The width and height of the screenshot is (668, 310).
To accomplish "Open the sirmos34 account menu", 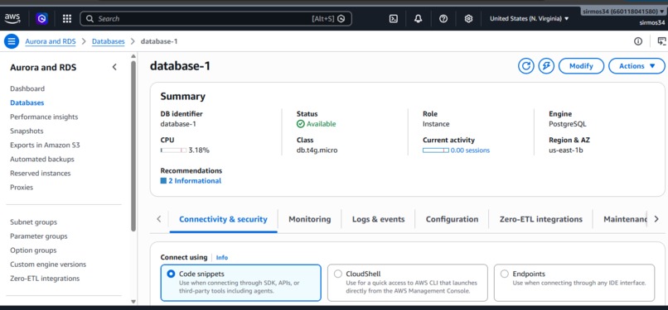I will pos(622,12).
